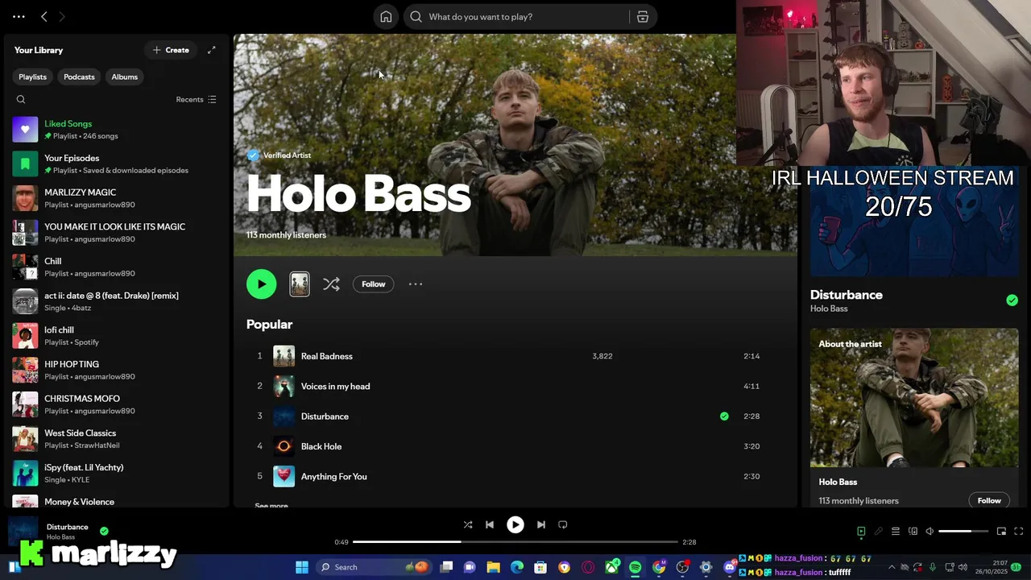Remove Disturbance from liked in player bar
Image resolution: width=1031 pixels, height=580 pixels.
[x=104, y=531]
